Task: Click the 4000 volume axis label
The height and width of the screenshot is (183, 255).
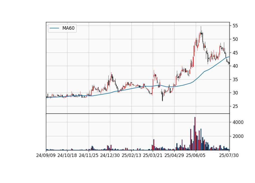Action: coord(238,122)
